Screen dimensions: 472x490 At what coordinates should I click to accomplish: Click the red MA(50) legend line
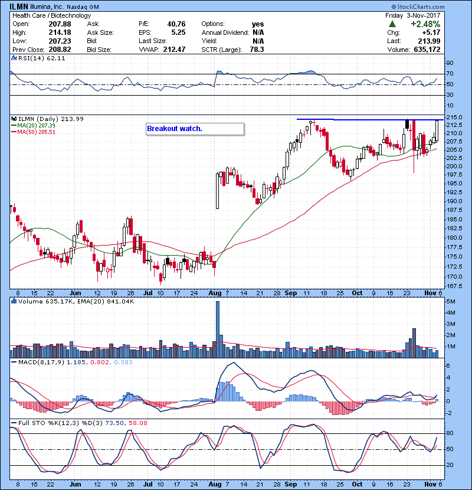[x=13, y=132]
